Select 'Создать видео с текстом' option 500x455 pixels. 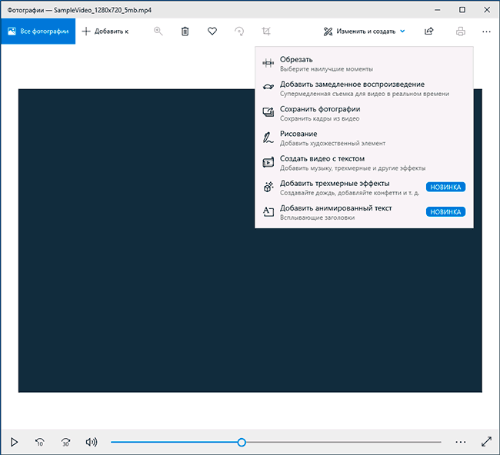[x=364, y=163]
